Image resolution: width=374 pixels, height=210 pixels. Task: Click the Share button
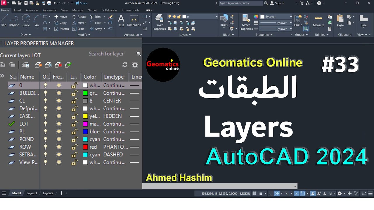click(81, 3)
